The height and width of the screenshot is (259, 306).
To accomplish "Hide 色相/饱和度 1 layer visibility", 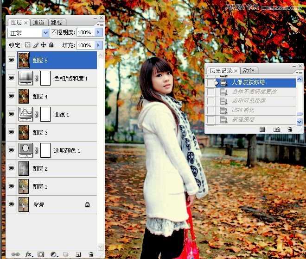I will [x=11, y=78].
